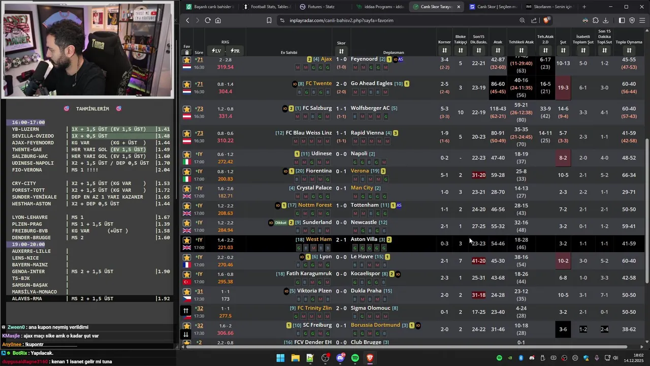Toggle favorite star for the West Ham row
Viewport: 650px width, 366px height.
tap(187, 240)
